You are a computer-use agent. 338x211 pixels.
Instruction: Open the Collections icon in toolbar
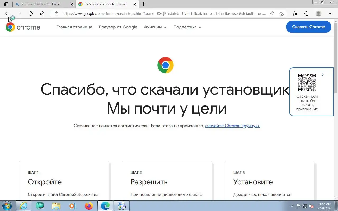(307, 13)
